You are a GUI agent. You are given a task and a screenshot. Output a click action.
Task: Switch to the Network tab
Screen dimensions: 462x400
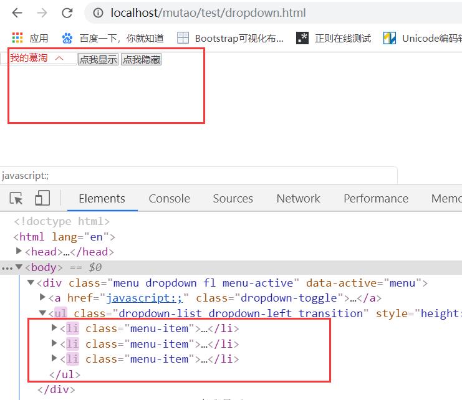tap(298, 198)
